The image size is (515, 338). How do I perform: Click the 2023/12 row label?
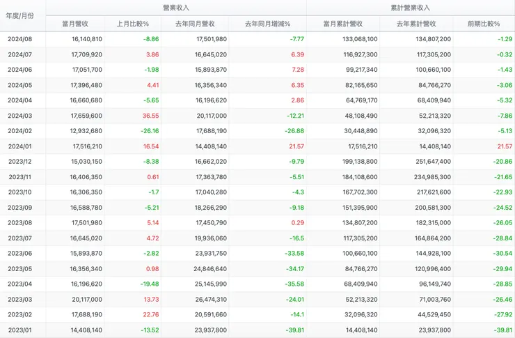coord(20,162)
